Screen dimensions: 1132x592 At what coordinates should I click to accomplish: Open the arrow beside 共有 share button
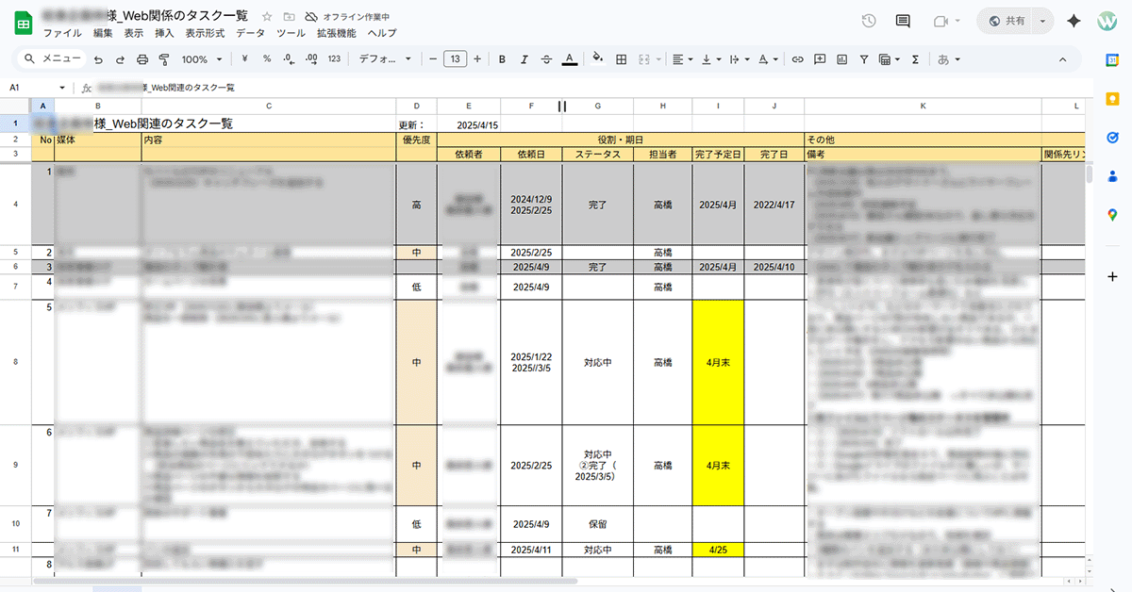tap(1042, 21)
